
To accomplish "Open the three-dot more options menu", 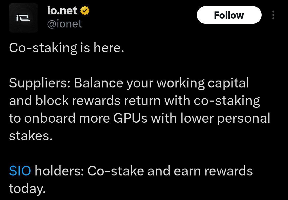I will pos(273,15).
